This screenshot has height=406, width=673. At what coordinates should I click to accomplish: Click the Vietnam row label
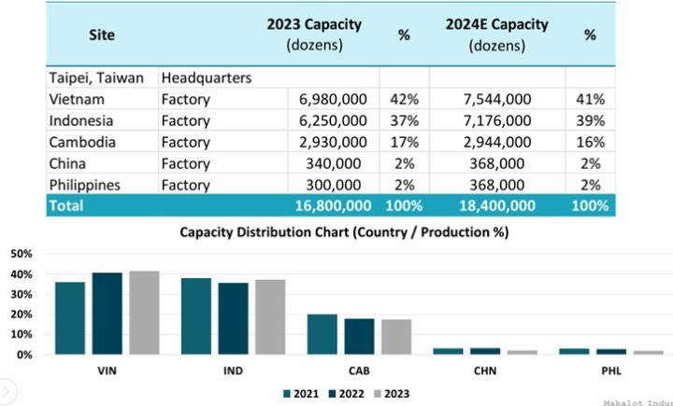(x=77, y=98)
